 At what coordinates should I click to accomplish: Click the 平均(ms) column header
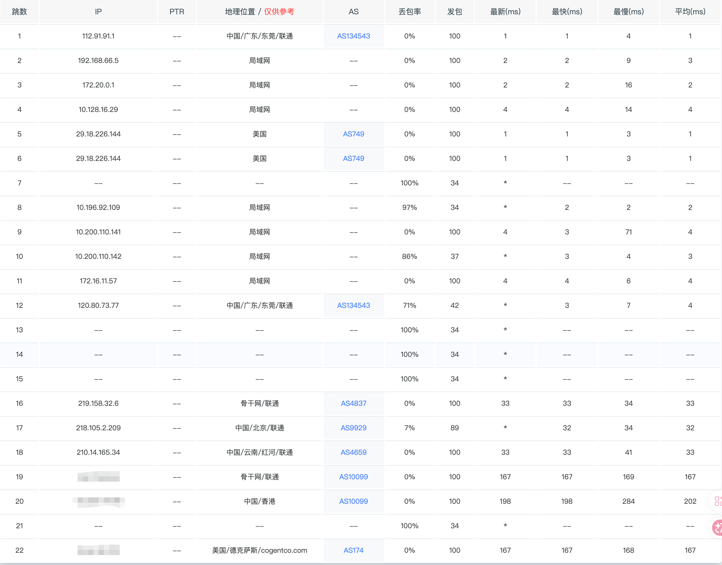coord(690,12)
